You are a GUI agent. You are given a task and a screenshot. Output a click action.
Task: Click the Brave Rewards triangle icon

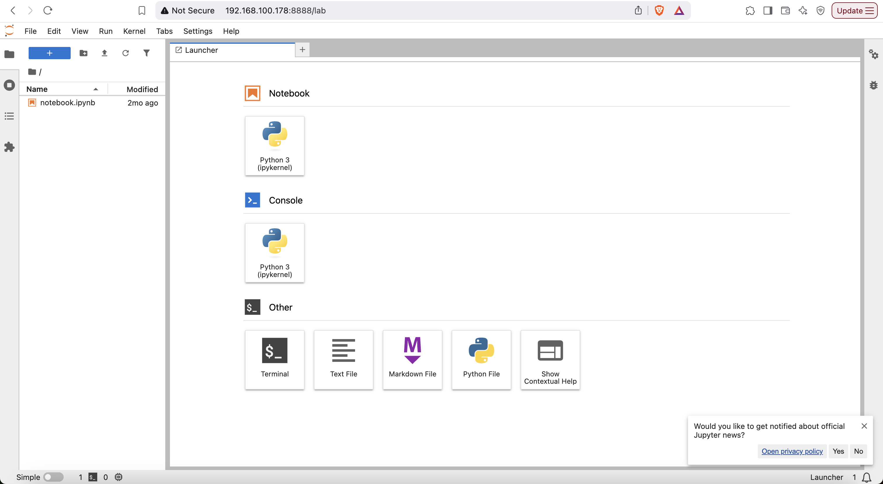click(679, 10)
